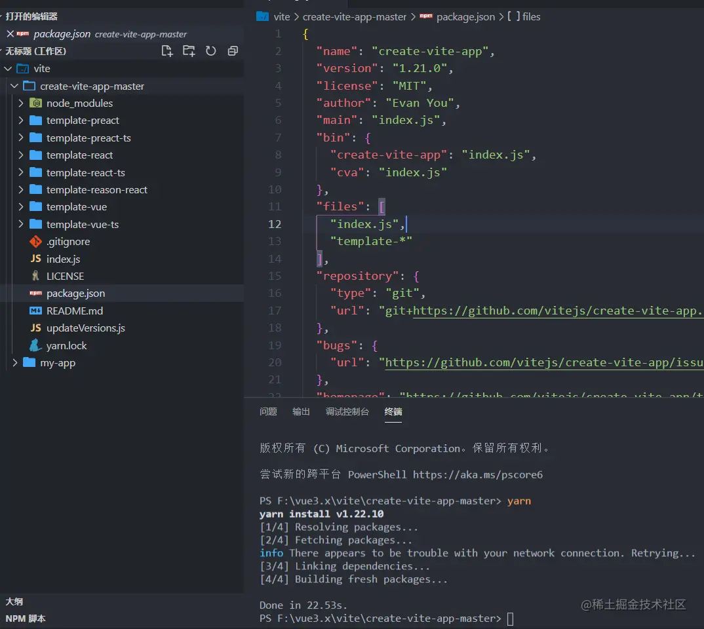Viewport: 704px width, 629px height.
Task: Expand the NPM 脚本 section
Action: [x=26, y=619]
